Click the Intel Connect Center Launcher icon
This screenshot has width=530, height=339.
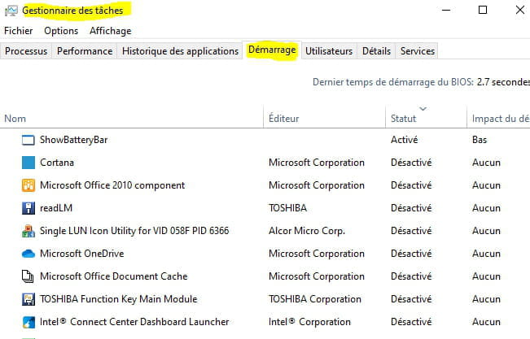click(x=28, y=322)
